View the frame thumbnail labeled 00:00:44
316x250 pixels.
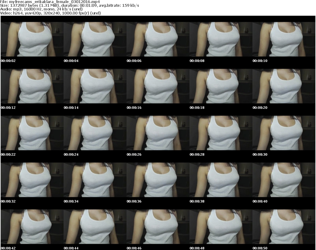[x=95, y=227]
